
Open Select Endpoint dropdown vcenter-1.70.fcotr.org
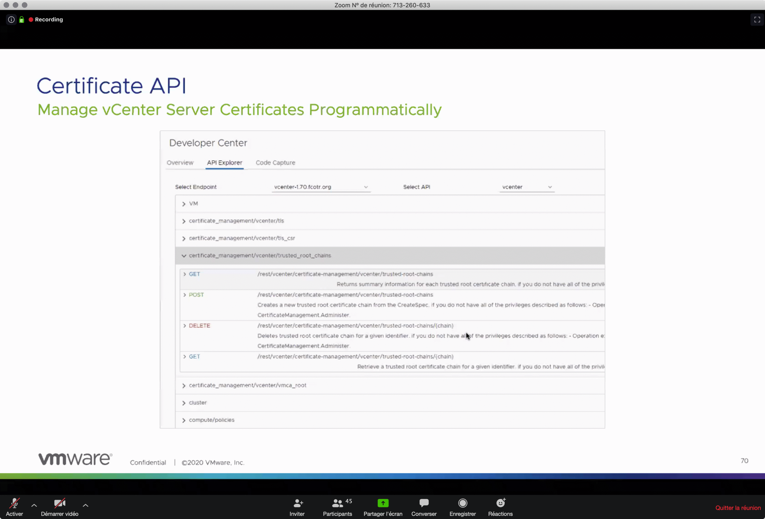(x=321, y=187)
